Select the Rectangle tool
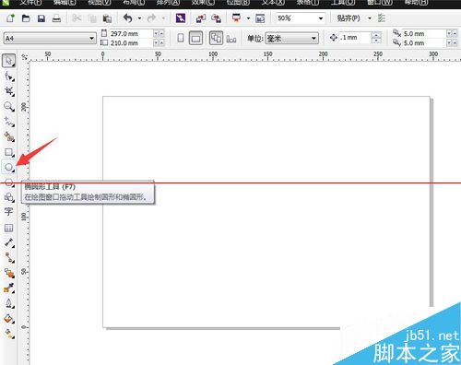 coord(9,152)
